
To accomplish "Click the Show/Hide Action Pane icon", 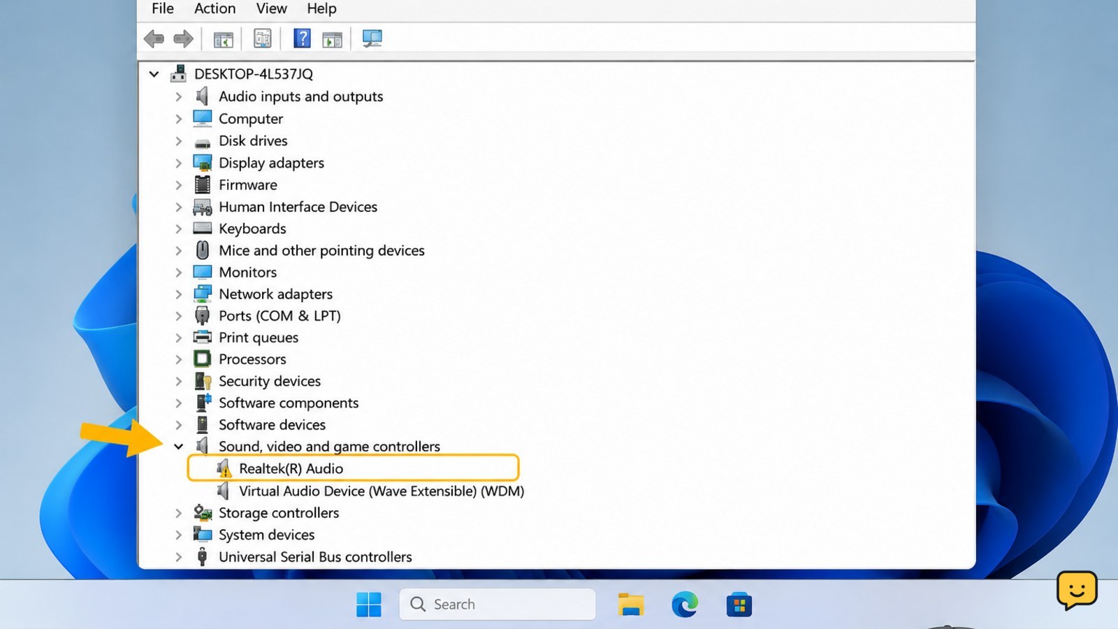I will [332, 39].
